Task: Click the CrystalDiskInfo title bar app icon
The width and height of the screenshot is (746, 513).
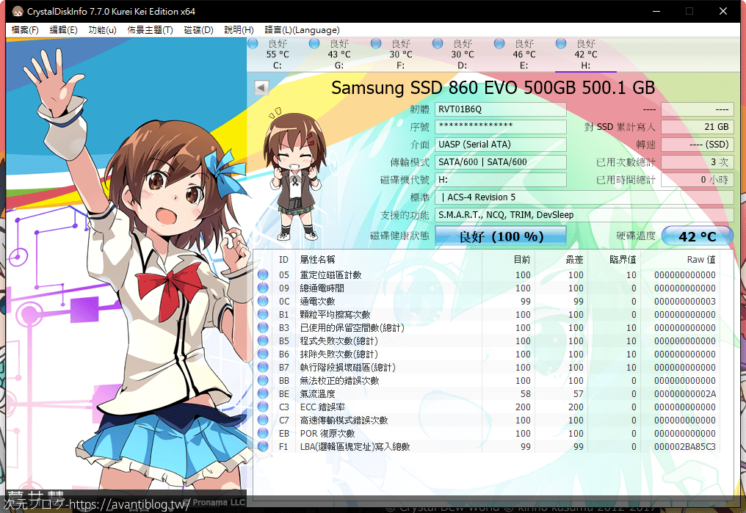Action: pos(17,12)
